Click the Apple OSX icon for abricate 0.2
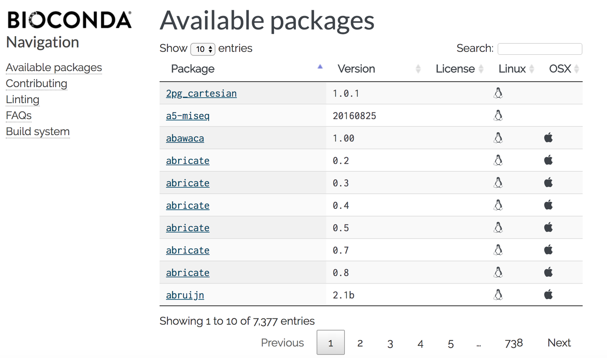The width and height of the screenshot is (607, 358). pyautogui.click(x=548, y=160)
